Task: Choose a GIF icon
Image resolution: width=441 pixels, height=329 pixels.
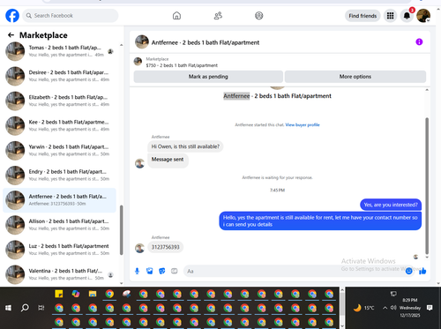Action: tap(175, 271)
